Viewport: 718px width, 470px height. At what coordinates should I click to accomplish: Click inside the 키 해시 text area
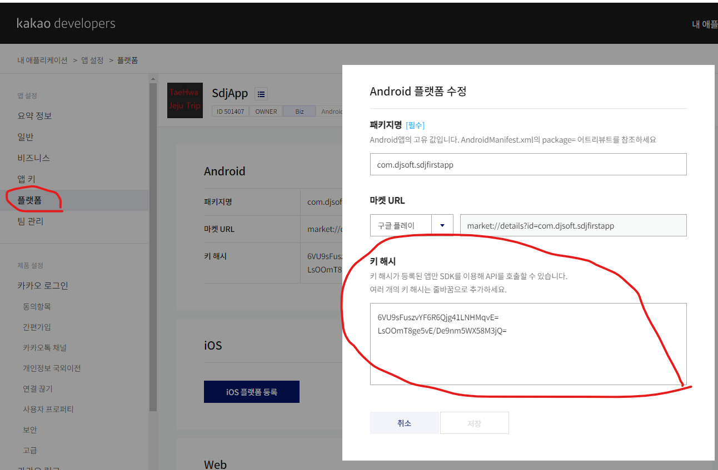click(x=528, y=344)
